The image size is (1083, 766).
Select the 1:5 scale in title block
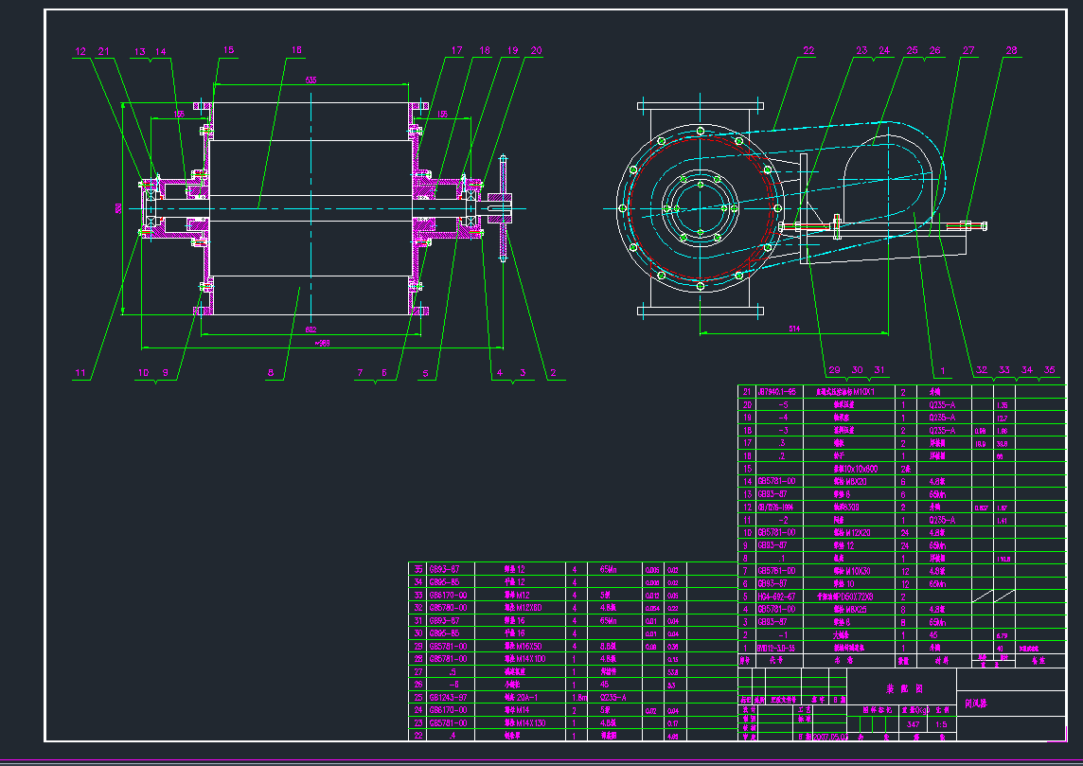pos(940,722)
